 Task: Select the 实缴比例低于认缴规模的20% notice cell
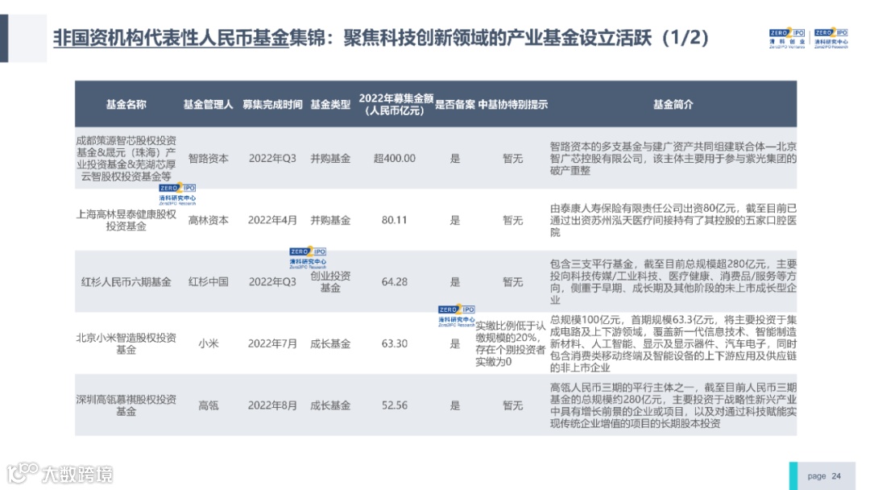coord(511,343)
